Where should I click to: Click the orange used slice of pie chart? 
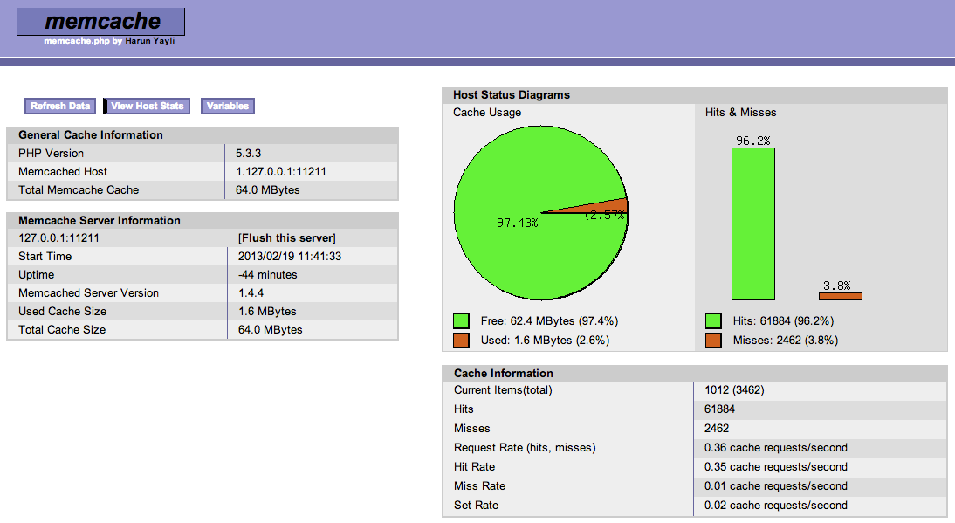click(611, 208)
